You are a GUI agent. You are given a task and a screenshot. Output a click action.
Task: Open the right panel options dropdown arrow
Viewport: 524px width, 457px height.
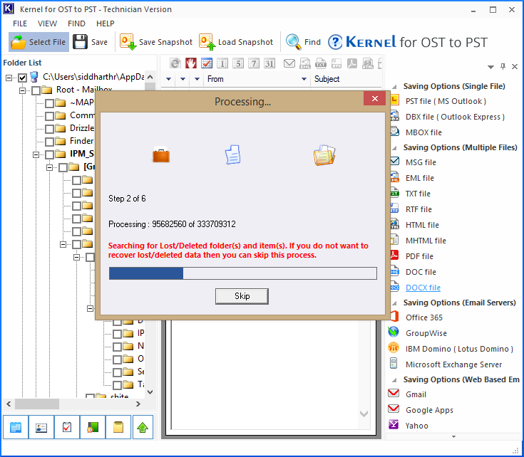[x=490, y=67]
